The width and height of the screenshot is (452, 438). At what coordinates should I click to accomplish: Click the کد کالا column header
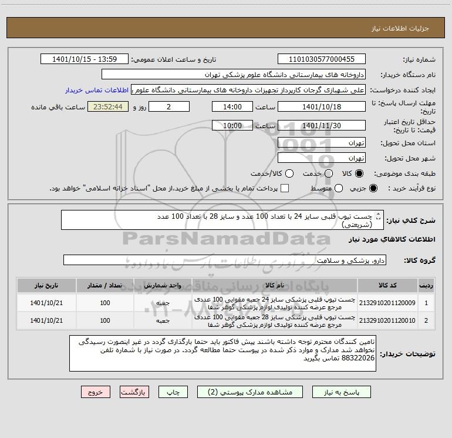(387, 286)
